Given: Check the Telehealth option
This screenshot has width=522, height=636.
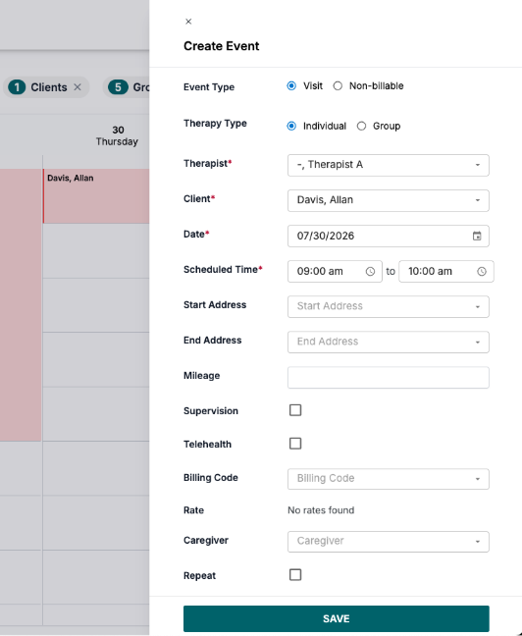Looking at the screenshot, I should point(295,444).
